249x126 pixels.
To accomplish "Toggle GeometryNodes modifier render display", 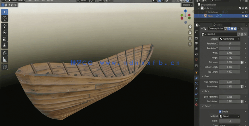I will point(235,29).
